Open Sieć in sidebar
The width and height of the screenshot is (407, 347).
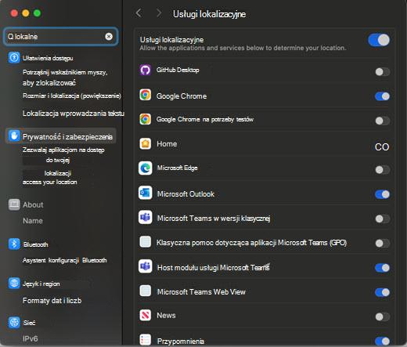[x=29, y=323]
